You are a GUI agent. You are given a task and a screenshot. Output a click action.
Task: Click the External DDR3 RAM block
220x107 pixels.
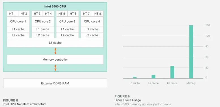[x=55, y=83]
